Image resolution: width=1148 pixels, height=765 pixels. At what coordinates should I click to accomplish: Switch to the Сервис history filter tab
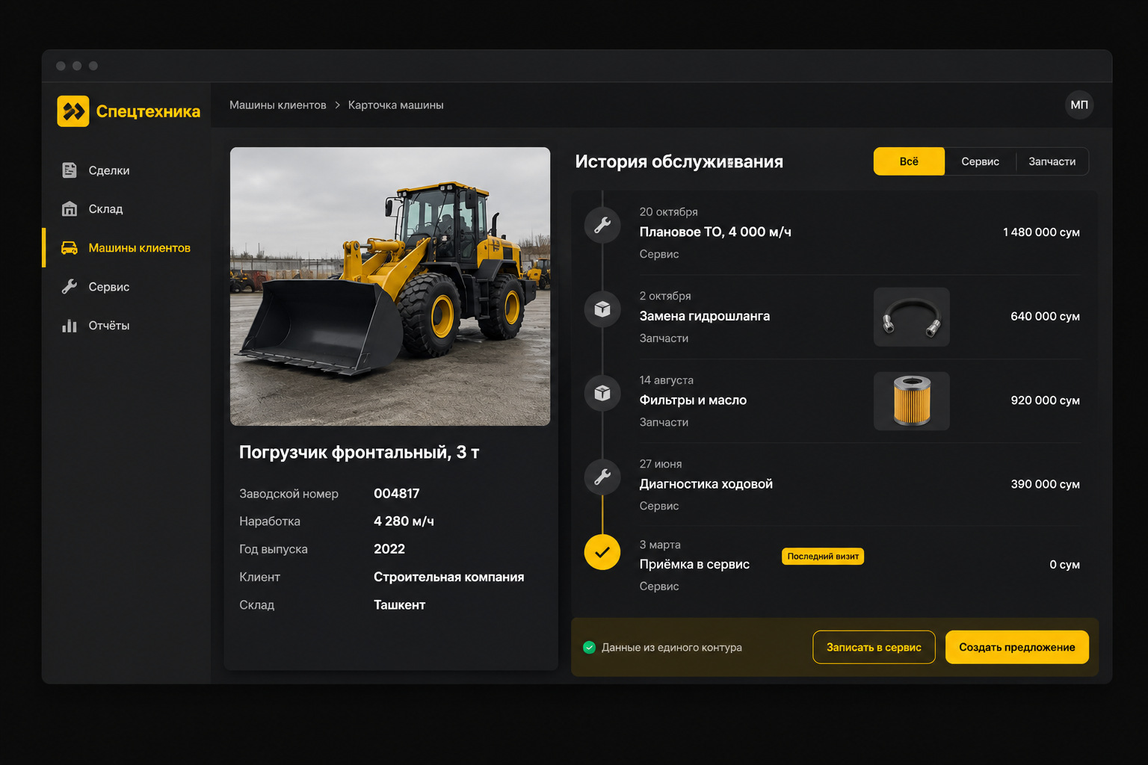coord(980,161)
